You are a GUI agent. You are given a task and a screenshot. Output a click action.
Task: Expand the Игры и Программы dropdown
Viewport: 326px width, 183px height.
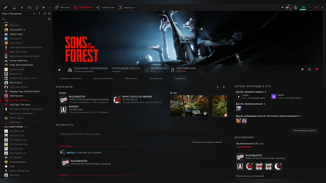34,14
